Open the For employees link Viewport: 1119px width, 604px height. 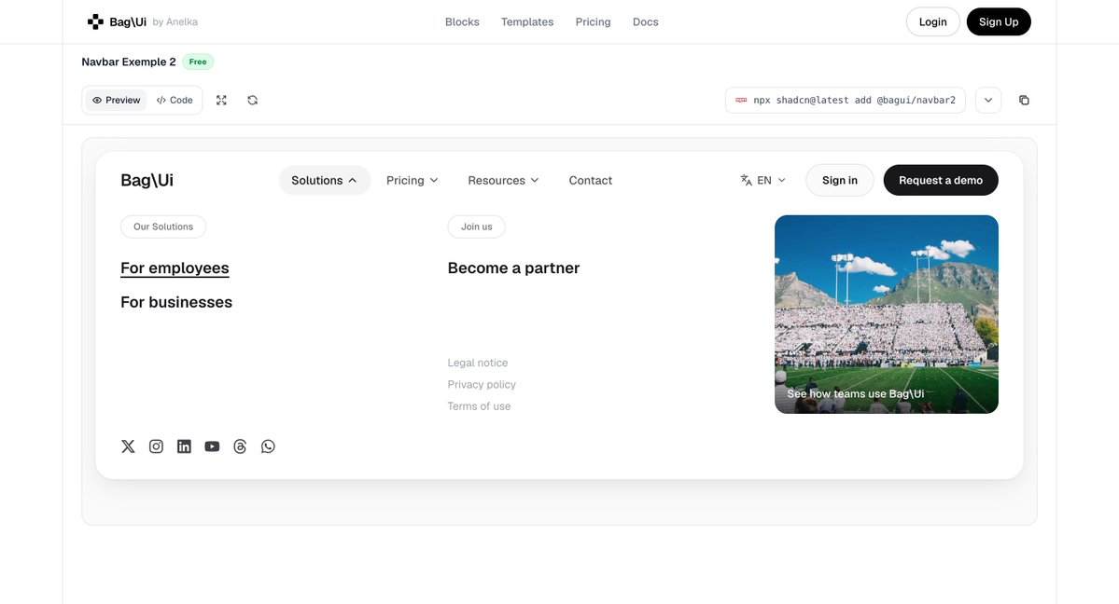click(x=175, y=268)
